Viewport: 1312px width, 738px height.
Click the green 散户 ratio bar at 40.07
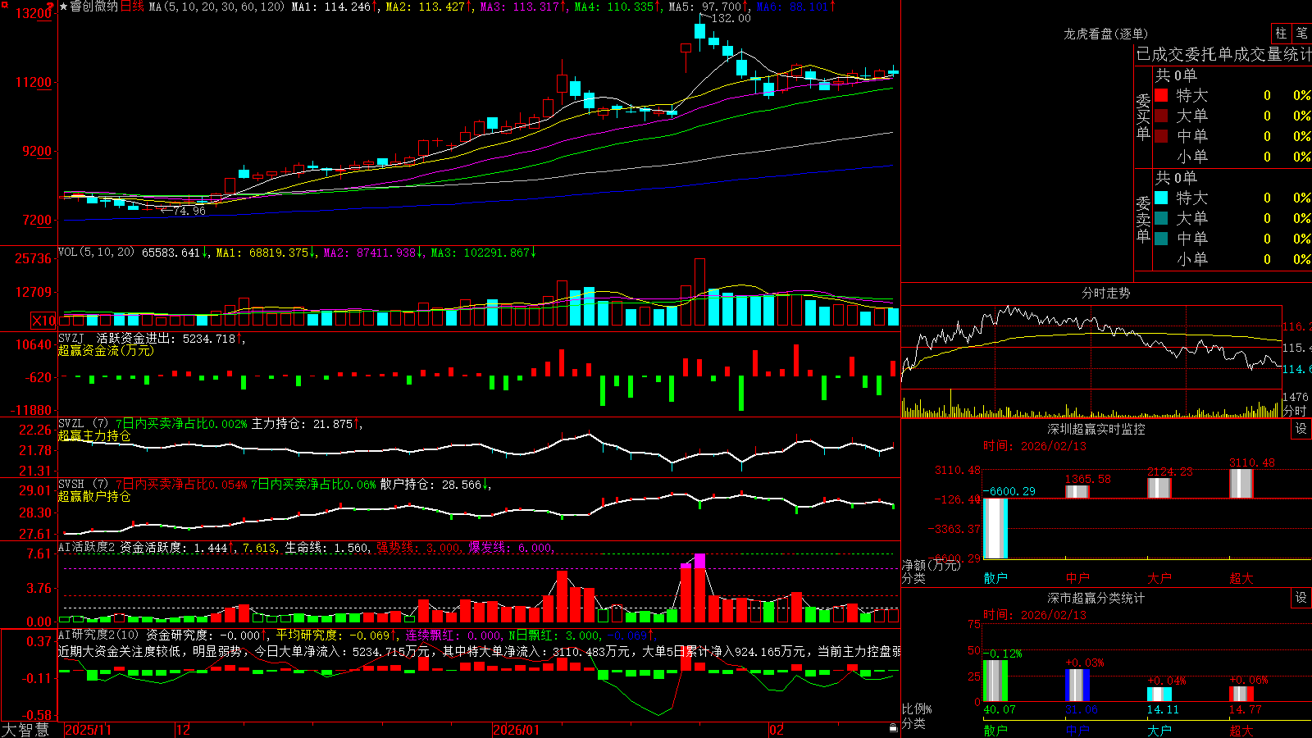995,681
